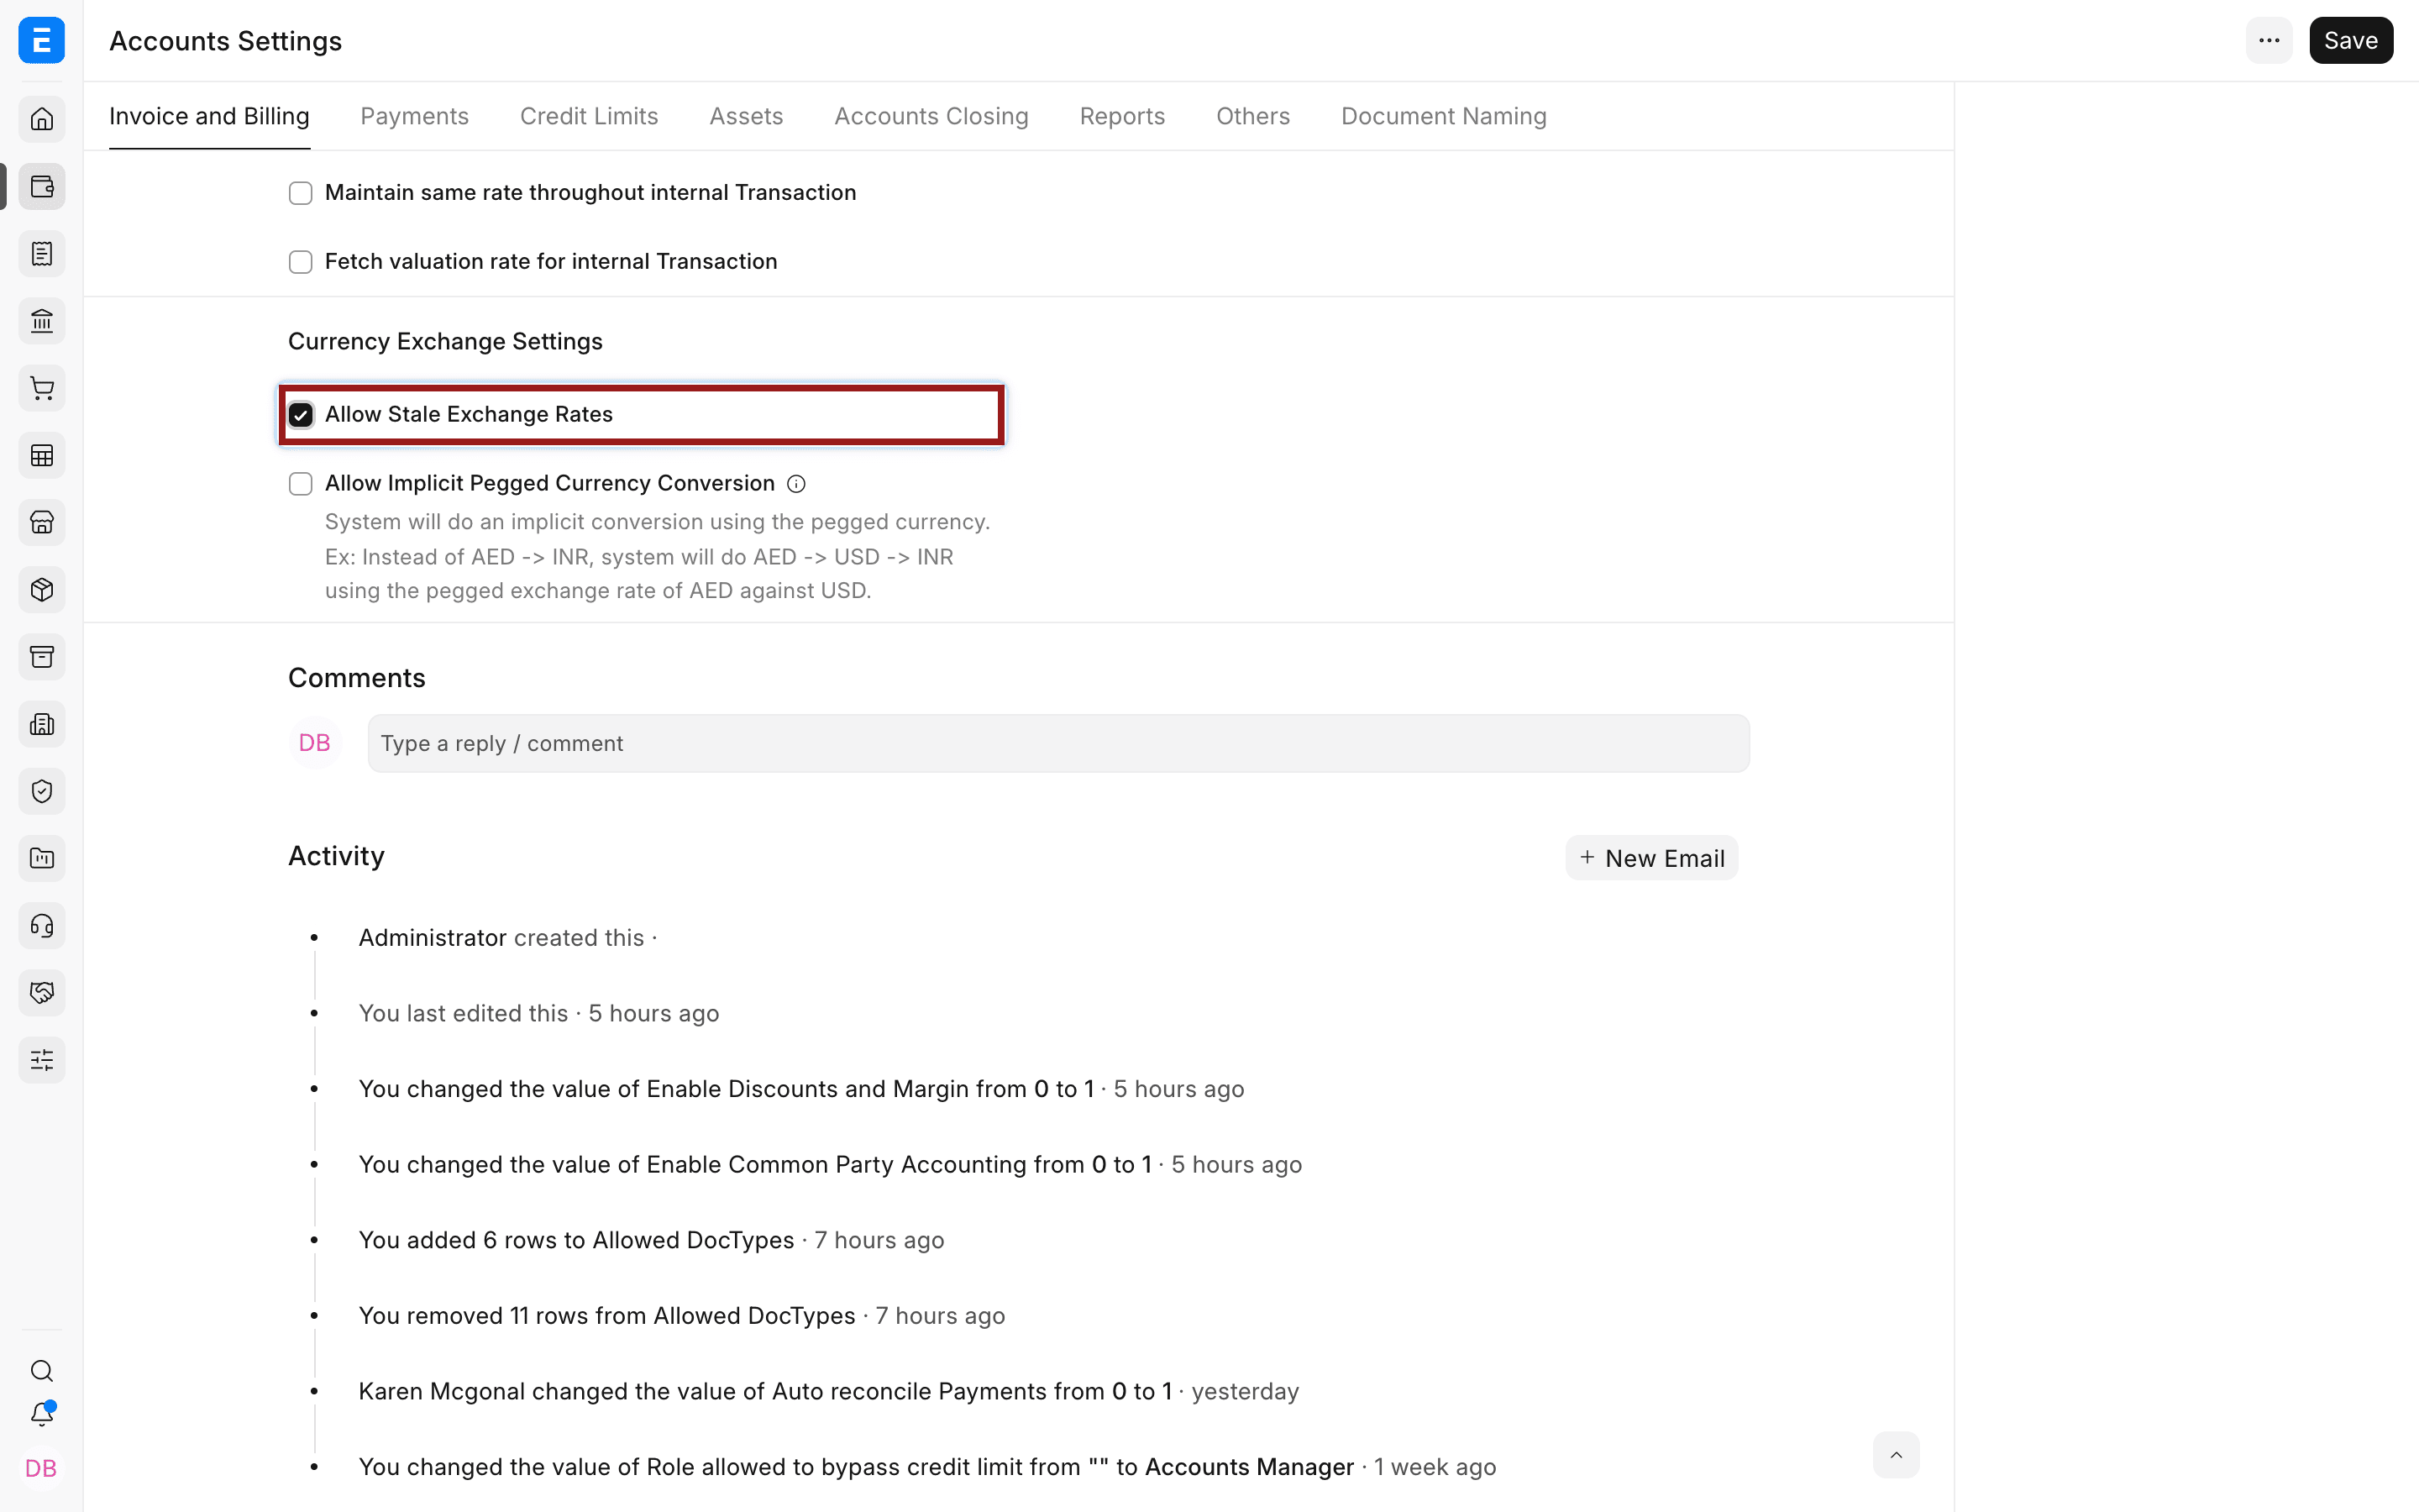Click the Save button
The height and width of the screenshot is (1512, 2419).
[x=2351, y=40]
